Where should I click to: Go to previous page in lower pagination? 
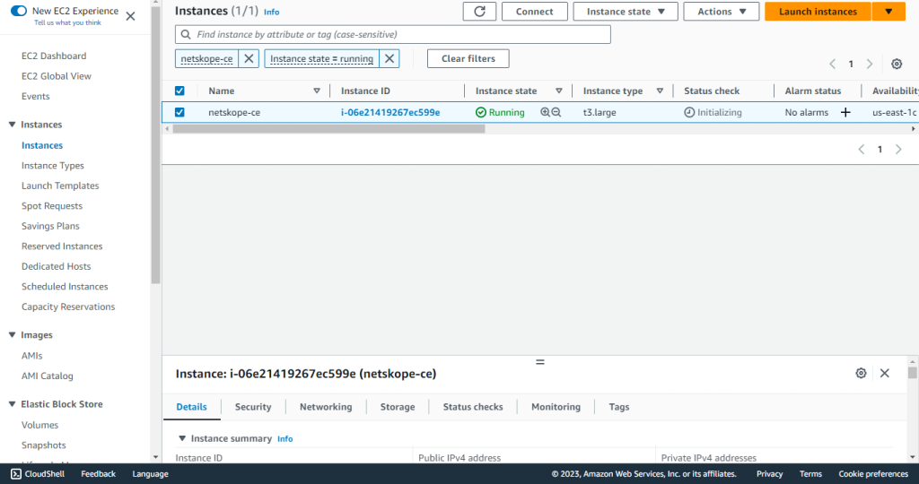pos(861,150)
